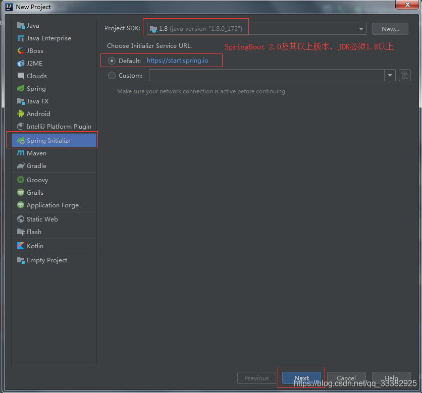Image resolution: width=422 pixels, height=393 pixels.
Task: Click the Android robot icon
Action: tap(21, 114)
